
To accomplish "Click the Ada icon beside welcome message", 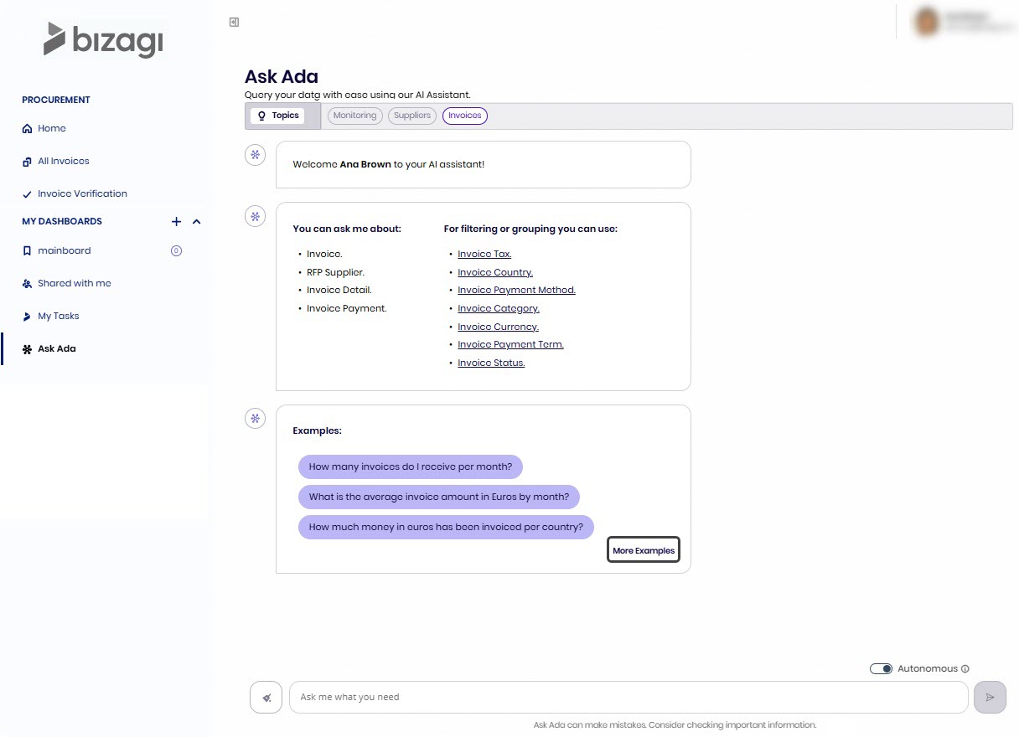I will [x=255, y=155].
